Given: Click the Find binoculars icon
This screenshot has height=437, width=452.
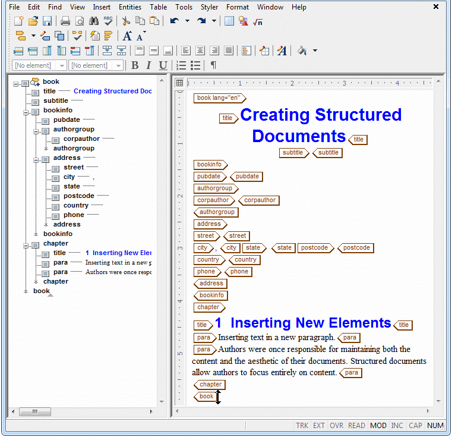Looking at the screenshot, I should (x=94, y=21).
